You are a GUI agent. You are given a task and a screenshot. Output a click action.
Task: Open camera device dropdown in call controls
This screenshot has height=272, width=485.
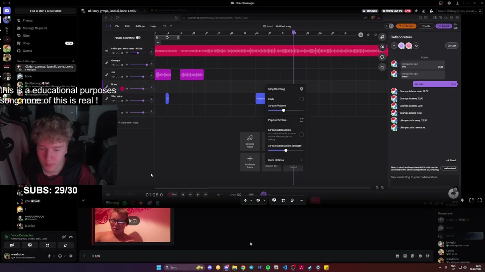coord(264,201)
